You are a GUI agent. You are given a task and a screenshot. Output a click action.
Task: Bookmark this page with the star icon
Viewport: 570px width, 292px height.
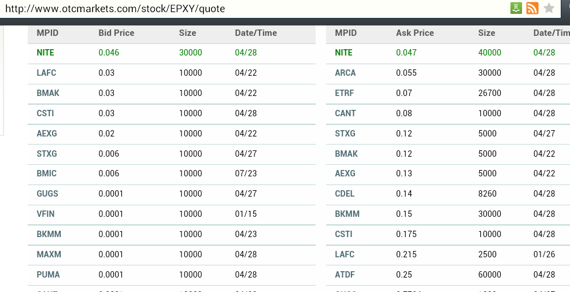point(549,8)
